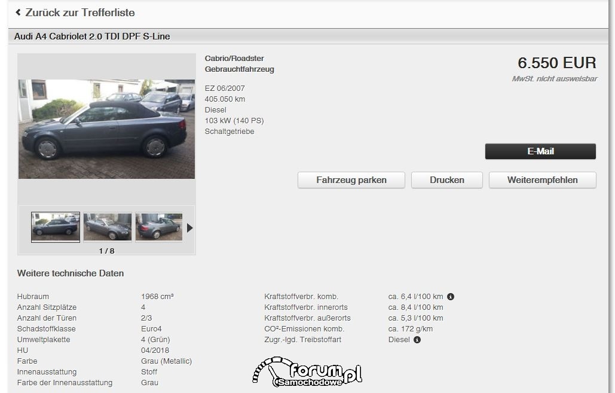Click the Schadstoffklasse value Euro4
The height and width of the screenshot is (393, 615).
151,329
